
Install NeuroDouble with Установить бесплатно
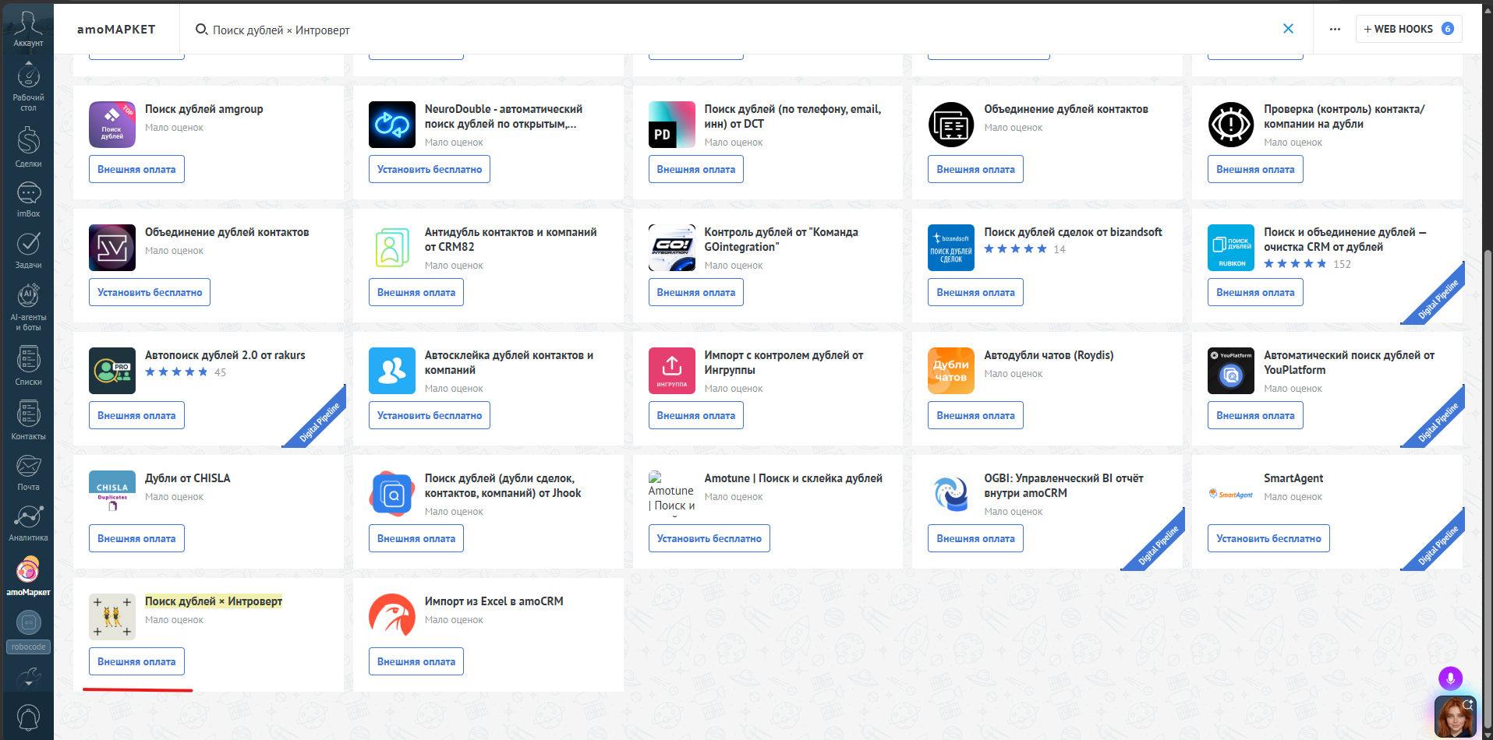pyautogui.click(x=430, y=169)
